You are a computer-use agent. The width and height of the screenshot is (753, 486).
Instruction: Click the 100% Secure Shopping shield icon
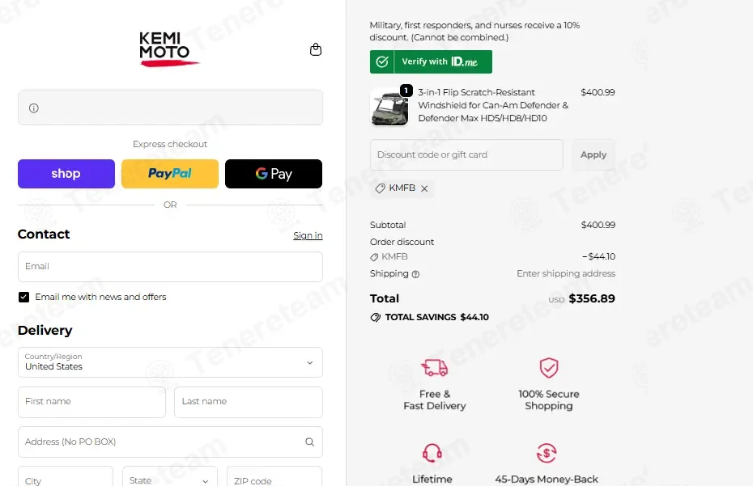(548, 367)
